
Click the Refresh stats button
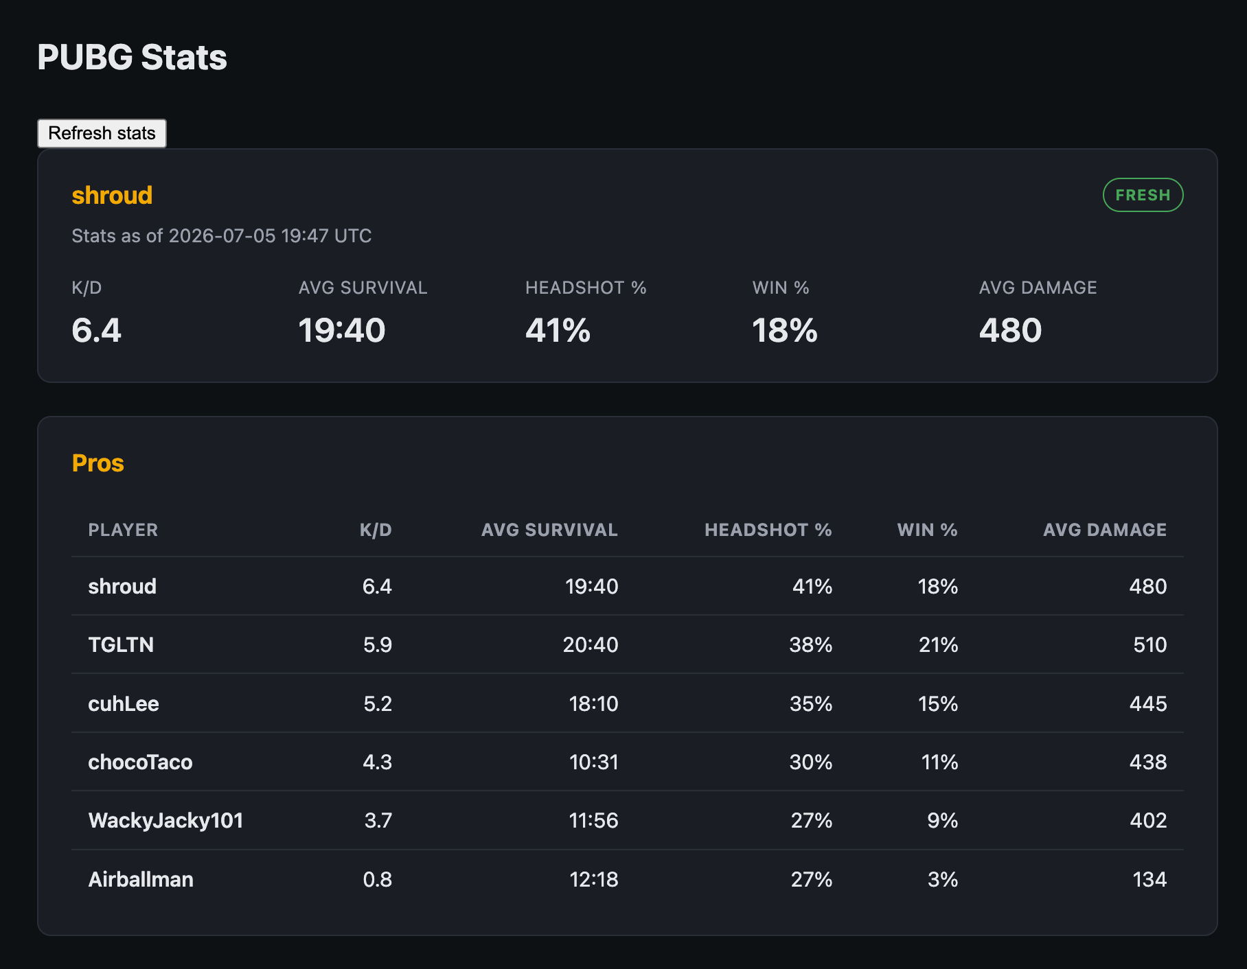pyautogui.click(x=102, y=133)
